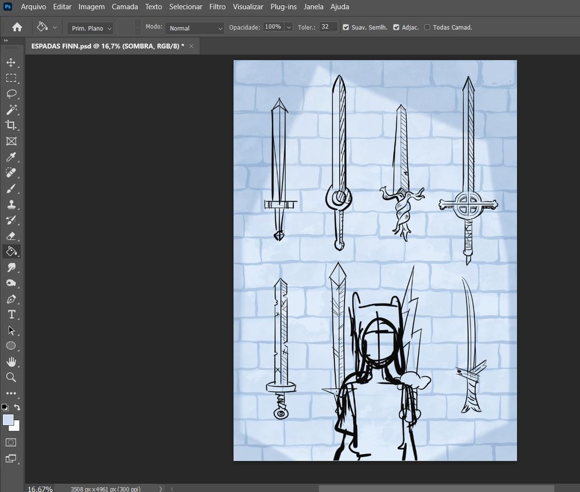The width and height of the screenshot is (580, 492).
Task: Open the status bar info arrow menu
Action: tap(161, 489)
